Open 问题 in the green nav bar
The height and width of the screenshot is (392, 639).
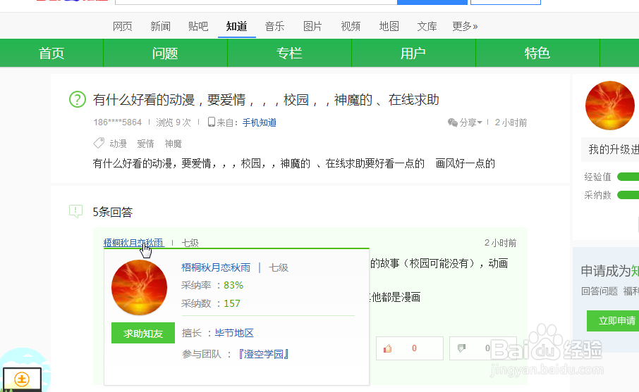[x=165, y=53]
